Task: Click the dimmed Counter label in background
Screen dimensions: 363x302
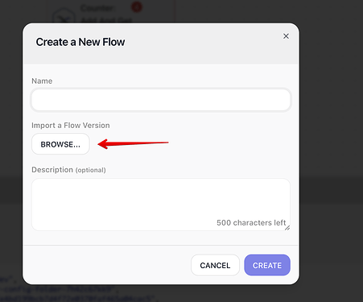Action: pos(97,8)
